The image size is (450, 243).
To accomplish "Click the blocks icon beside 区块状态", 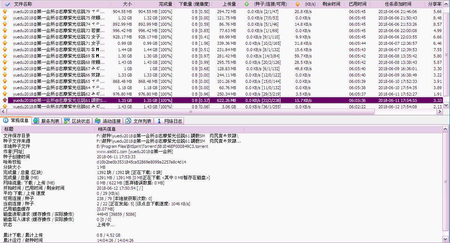I will (x=67, y=121).
